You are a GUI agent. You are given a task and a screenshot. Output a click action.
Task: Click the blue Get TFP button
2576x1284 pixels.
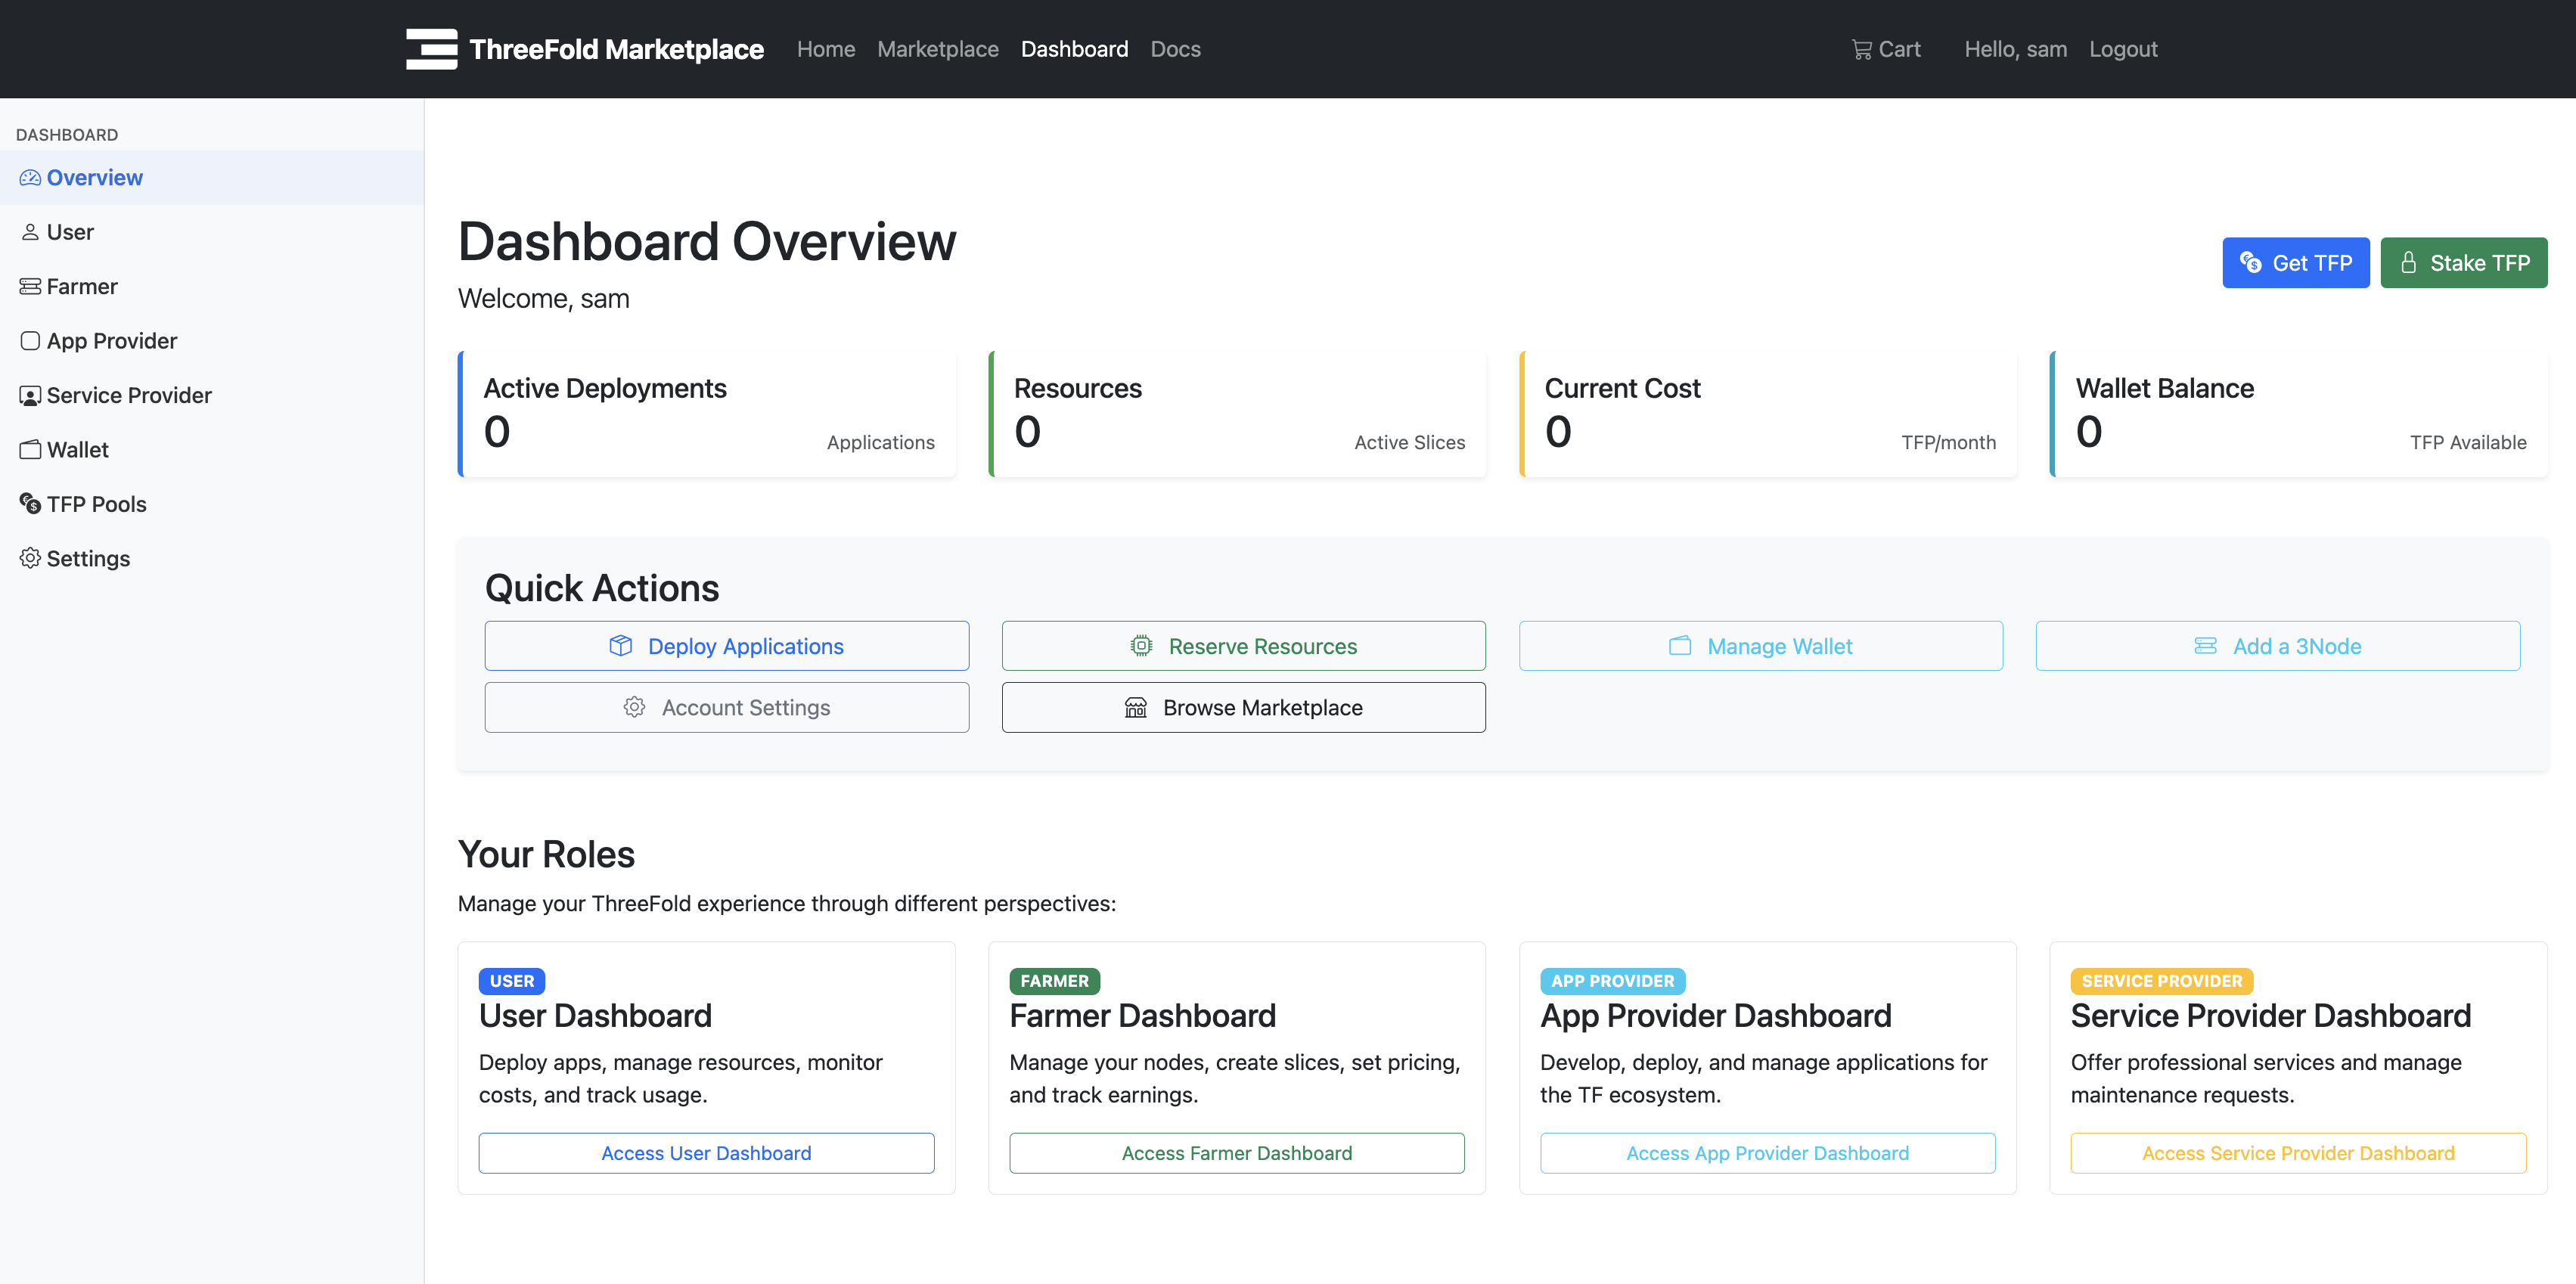(x=2295, y=263)
